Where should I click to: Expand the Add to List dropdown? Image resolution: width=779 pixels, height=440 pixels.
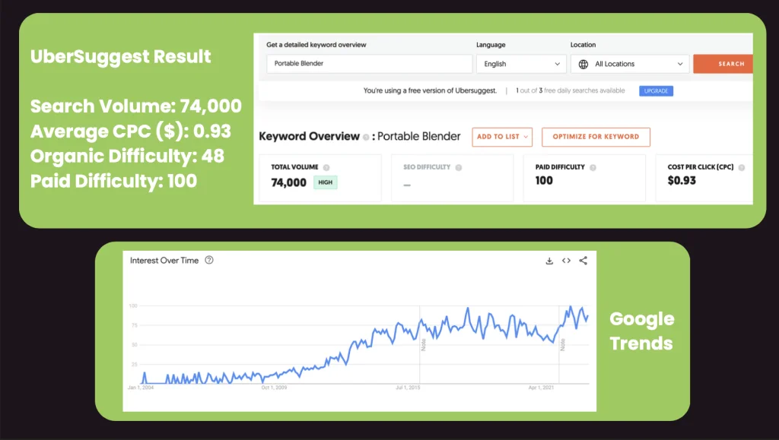coord(502,137)
